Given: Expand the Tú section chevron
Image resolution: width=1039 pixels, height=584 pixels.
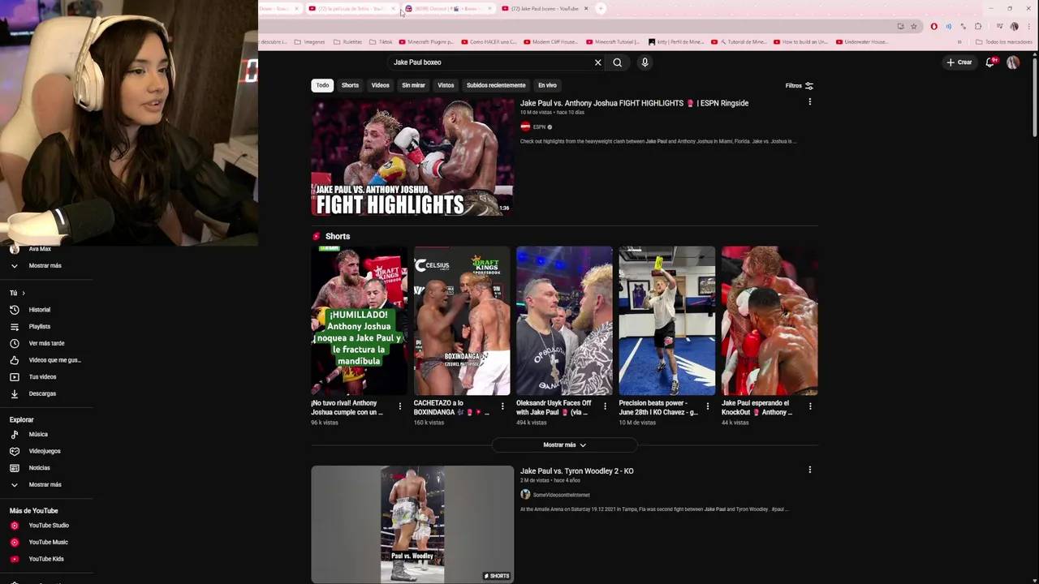Looking at the screenshot, I should click(x=24, y=293).
